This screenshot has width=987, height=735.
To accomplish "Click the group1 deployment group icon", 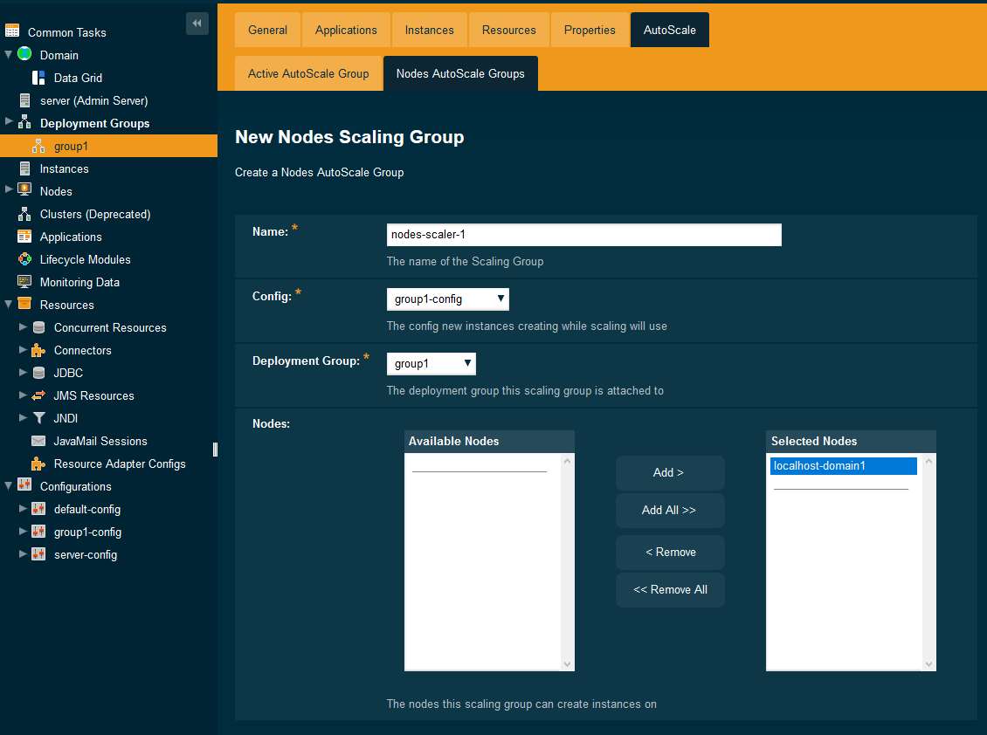I will tap(38, 146).
